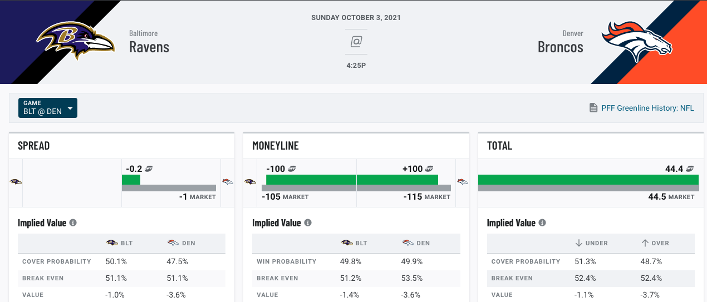Click Total under value -1.1%
This screenshot has height=302, width=707.
coord(585,295)
